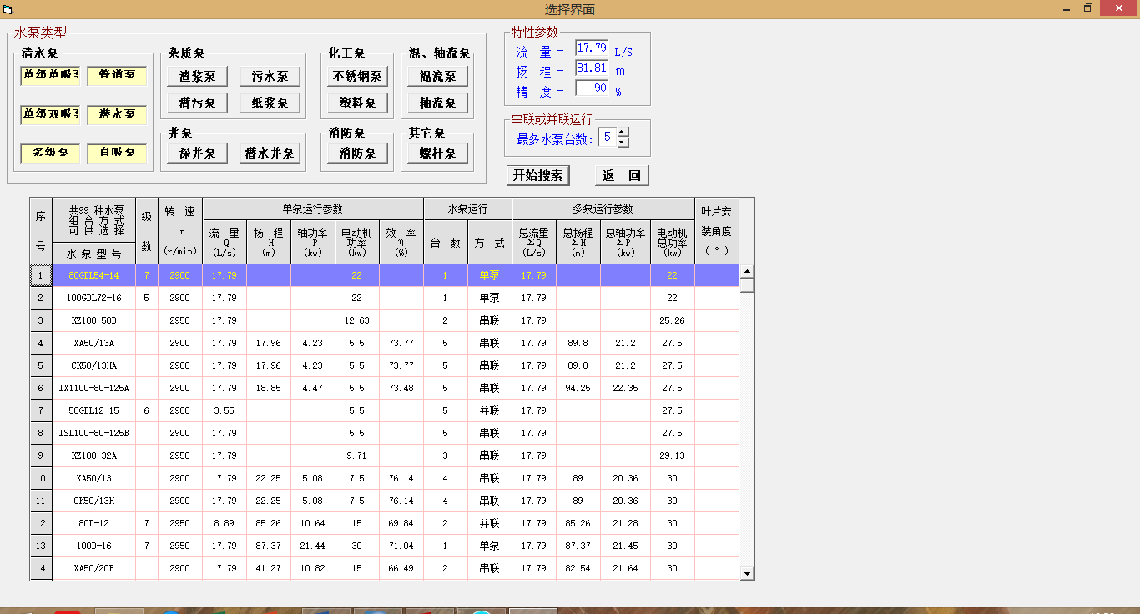This screenshot has width=1140, height=614.
Task: Select the 螺杆泵 button
Action: point(437,153)
